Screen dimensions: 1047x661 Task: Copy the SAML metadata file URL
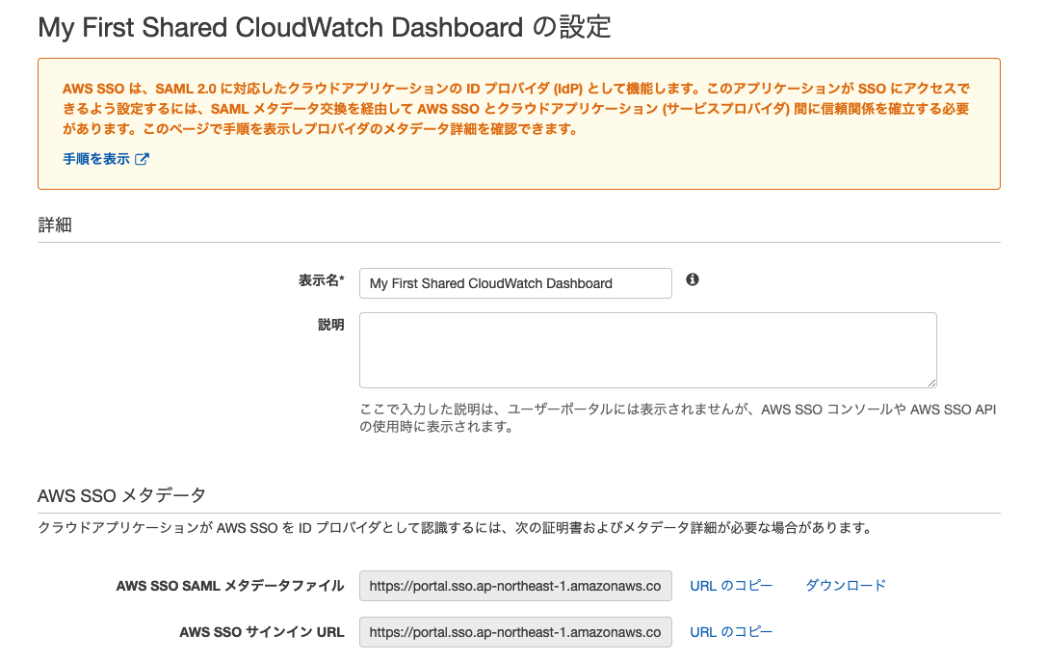731,586
